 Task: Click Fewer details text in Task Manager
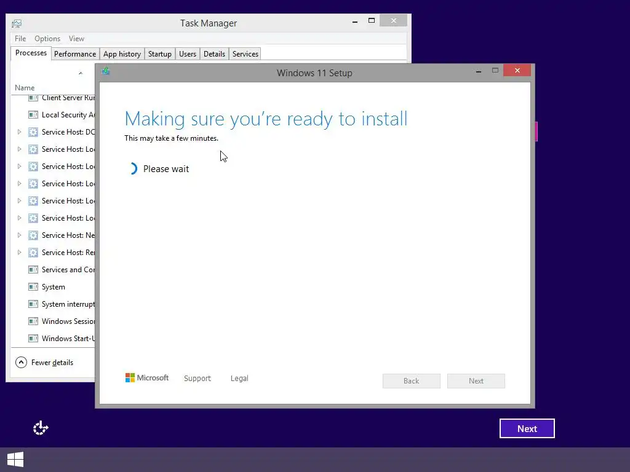click(x=52, y=363)
